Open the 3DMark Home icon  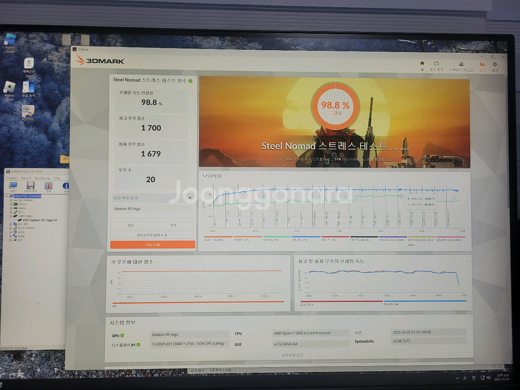422,66
